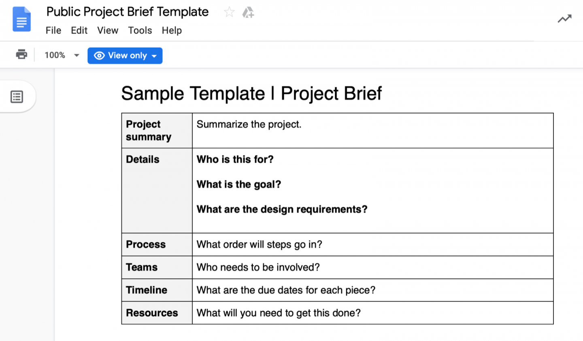Expand the 100% zoom dropdown arrow
Viewport: 583px width, 341px height.
tap(77, 55)
